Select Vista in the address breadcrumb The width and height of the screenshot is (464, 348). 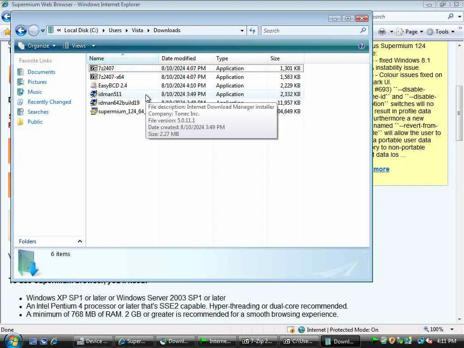point(137,30)
